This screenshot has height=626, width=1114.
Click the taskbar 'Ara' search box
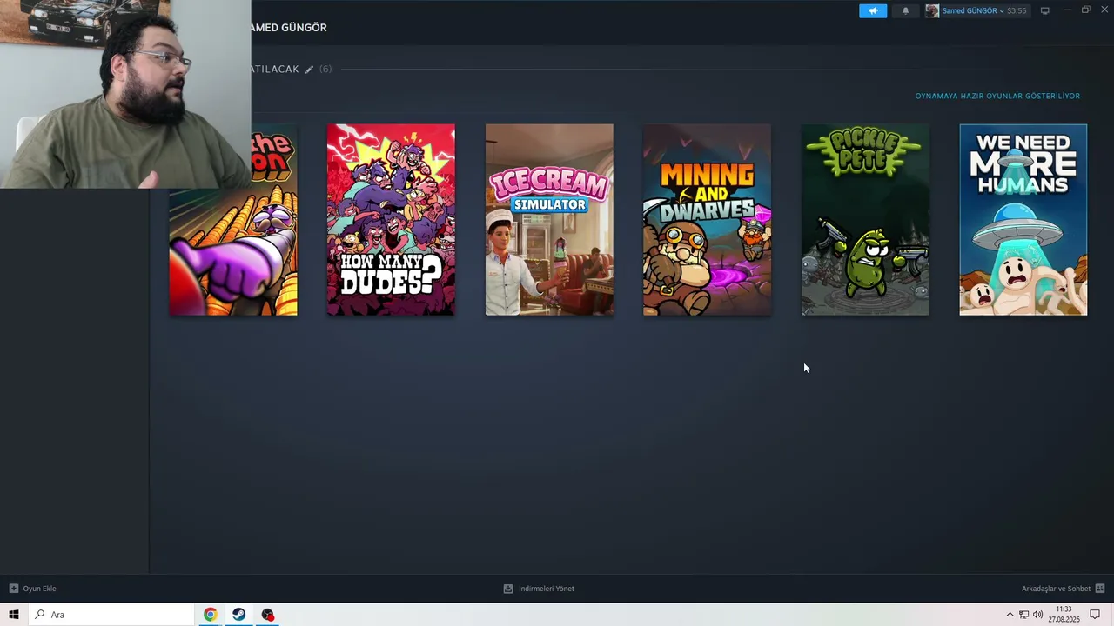pyautogui.click(x=111, y=615)
